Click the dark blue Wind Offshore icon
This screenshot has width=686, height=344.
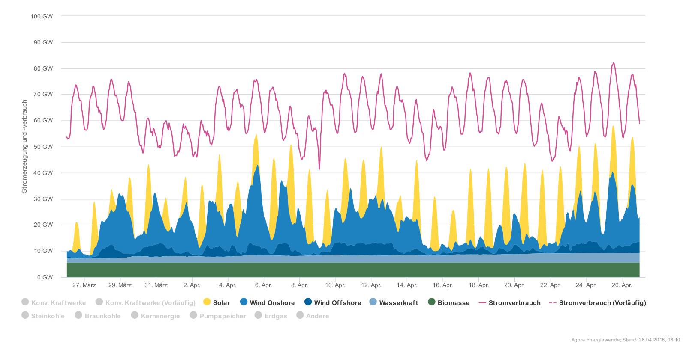coord(308,302)
